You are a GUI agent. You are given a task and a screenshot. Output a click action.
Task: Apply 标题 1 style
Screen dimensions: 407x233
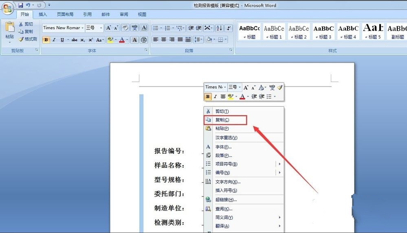(x=274, y=32)
